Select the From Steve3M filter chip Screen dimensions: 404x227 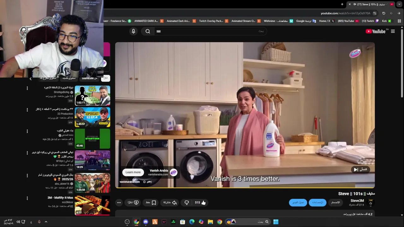click(89, 78)
